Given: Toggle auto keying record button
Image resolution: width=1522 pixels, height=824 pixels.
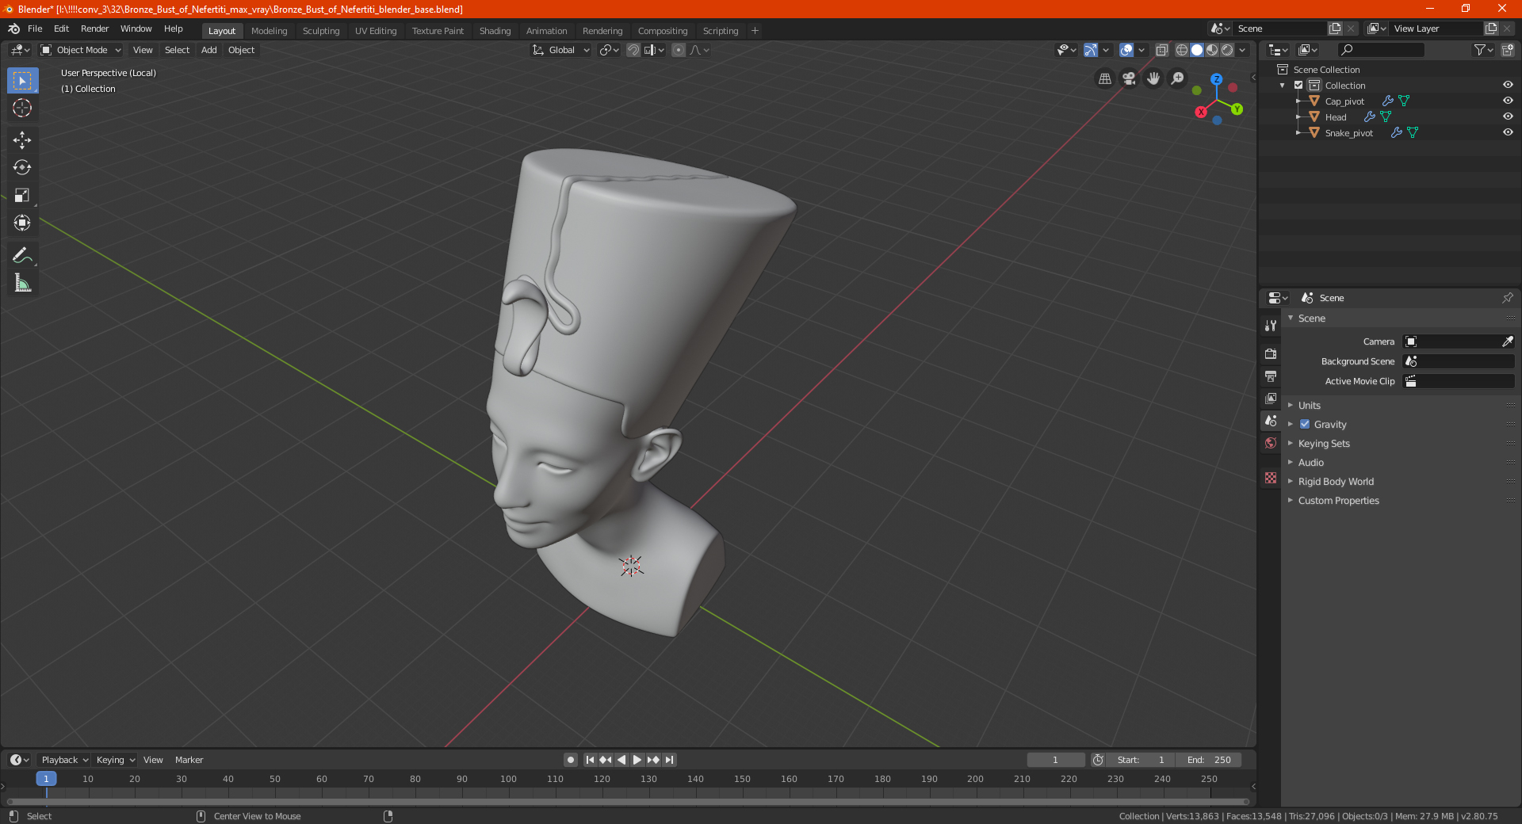Looking at the screenshot, I should pos(571,760).
